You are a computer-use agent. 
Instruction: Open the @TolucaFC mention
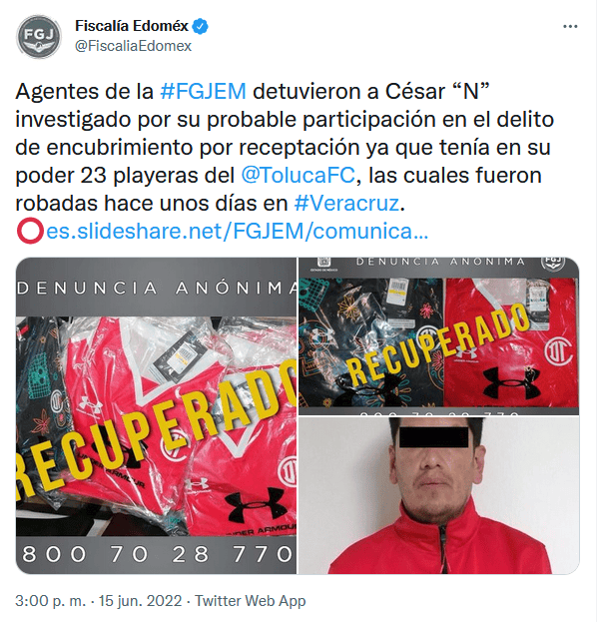click(299, 176)
